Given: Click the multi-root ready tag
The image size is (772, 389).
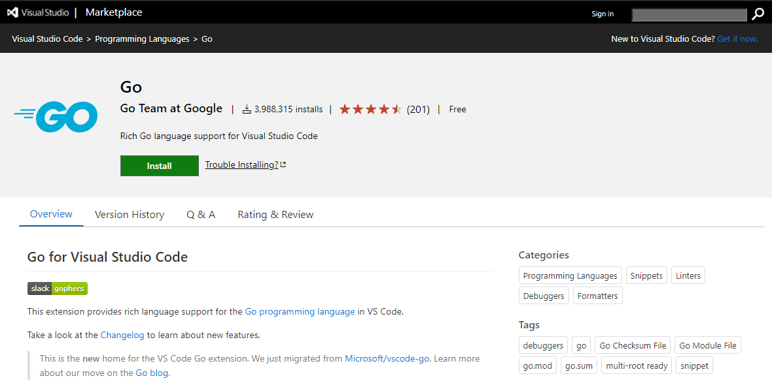Looking at the screenshot, I should [x=637, y=366].
